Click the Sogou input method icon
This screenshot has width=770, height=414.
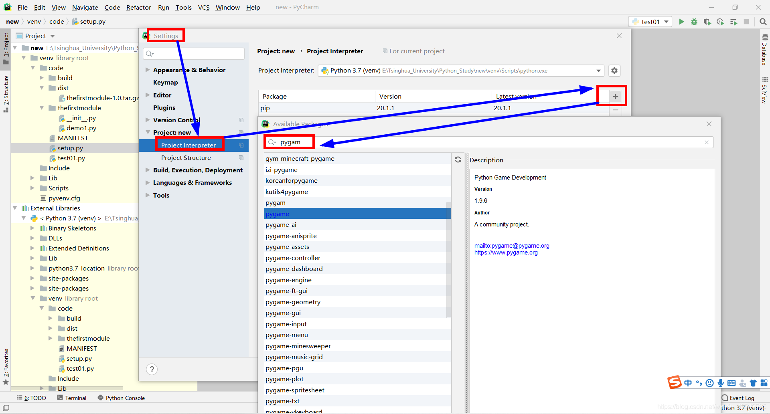coord(675,383)
